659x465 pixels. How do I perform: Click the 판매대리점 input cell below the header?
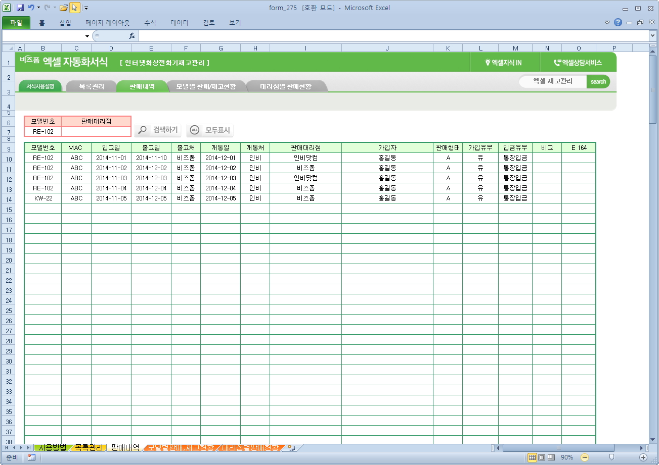96,132
